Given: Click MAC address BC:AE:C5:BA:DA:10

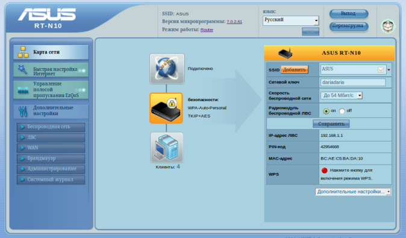Looking at the screenshot, I should [x=342, y=158].
